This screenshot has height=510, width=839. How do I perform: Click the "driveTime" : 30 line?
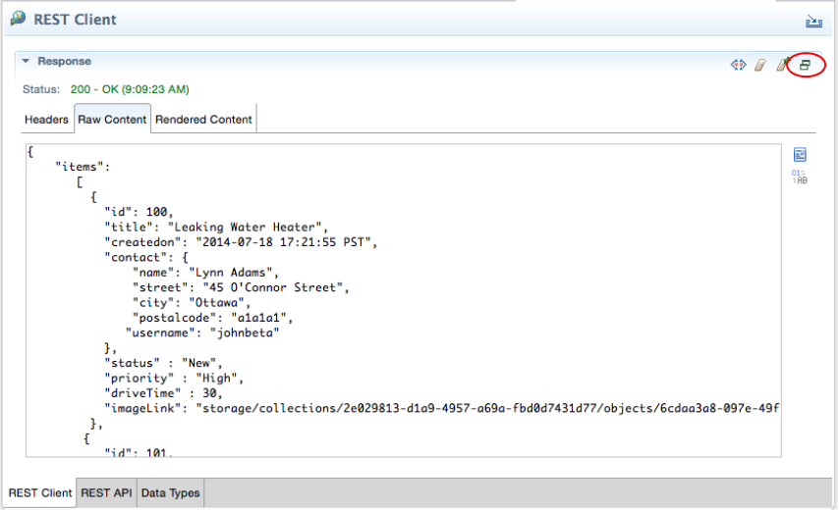pos(163,393)
